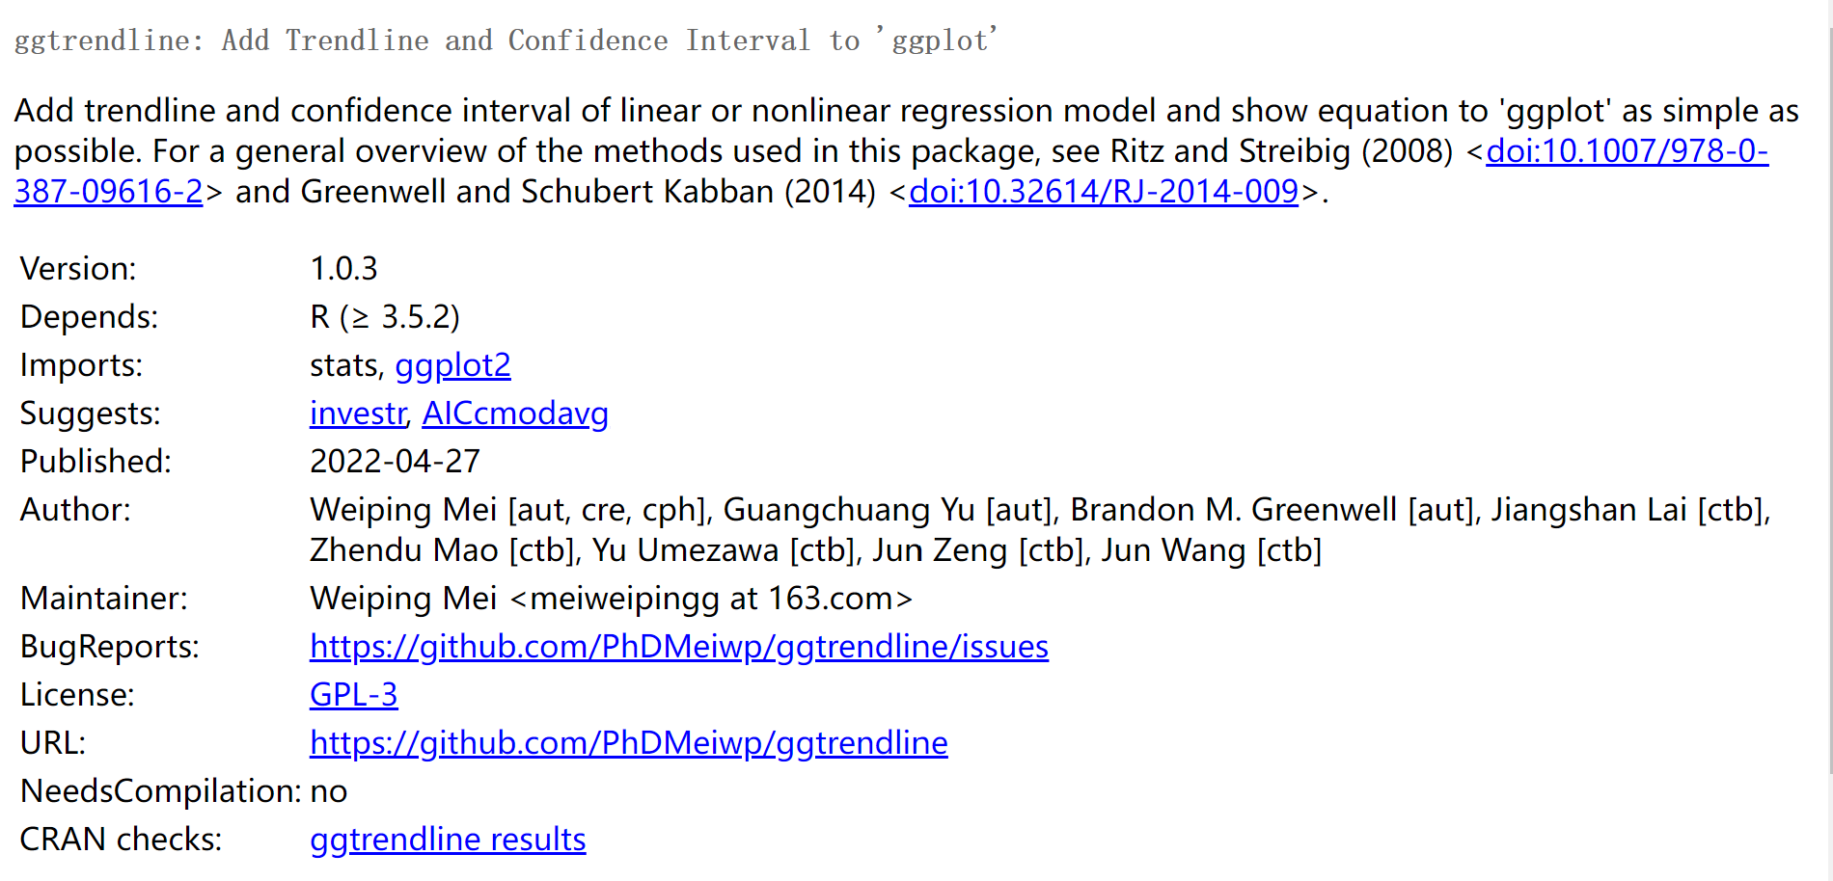Click the 'CRAN checks:' field label
Viewport: 1833px width, 881px height.
pyautogui.click(x=121, y=840)
